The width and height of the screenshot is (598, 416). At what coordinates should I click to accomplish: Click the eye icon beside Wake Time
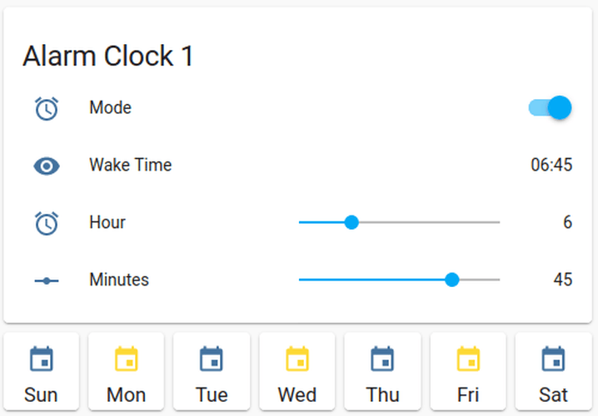pos(47,166)
